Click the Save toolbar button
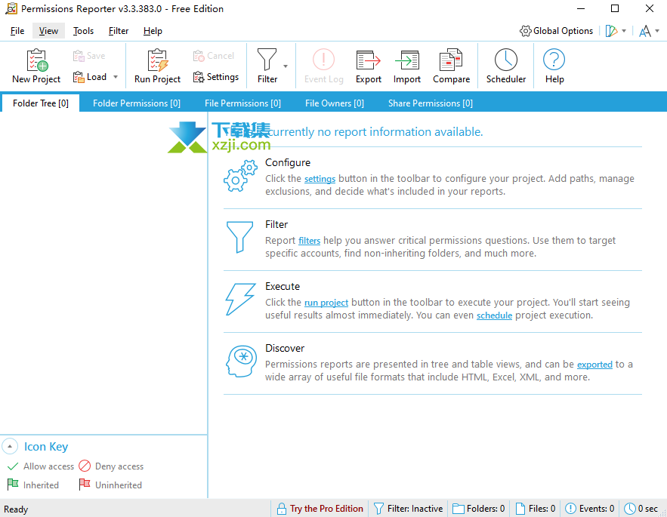This screenshot has height=517, width=667. point(89,56)
